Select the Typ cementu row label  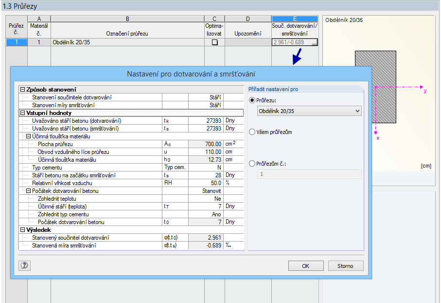pyautogui.click(x=47, y=168)
